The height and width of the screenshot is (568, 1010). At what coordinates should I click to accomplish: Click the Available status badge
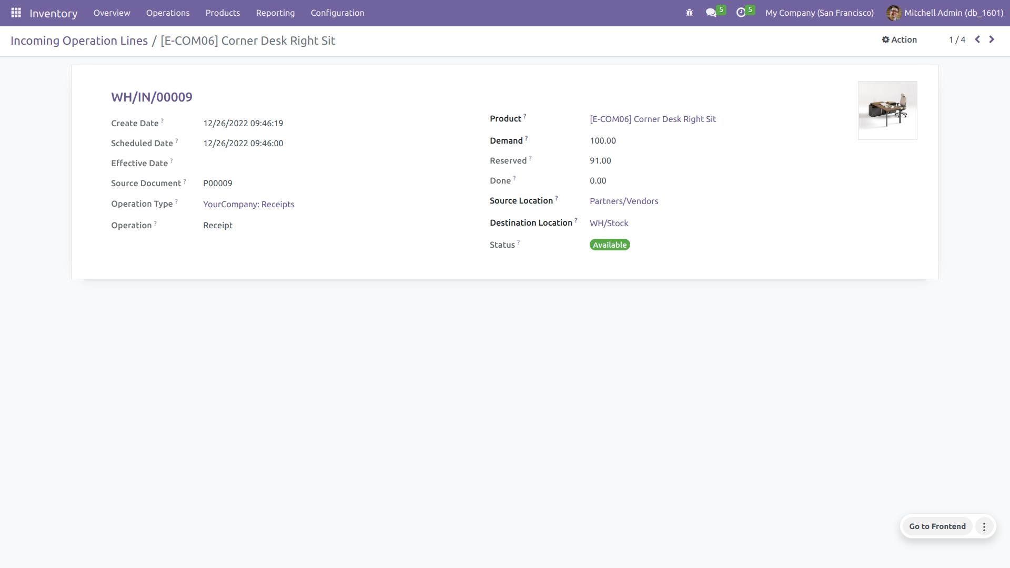coord(610,245)
